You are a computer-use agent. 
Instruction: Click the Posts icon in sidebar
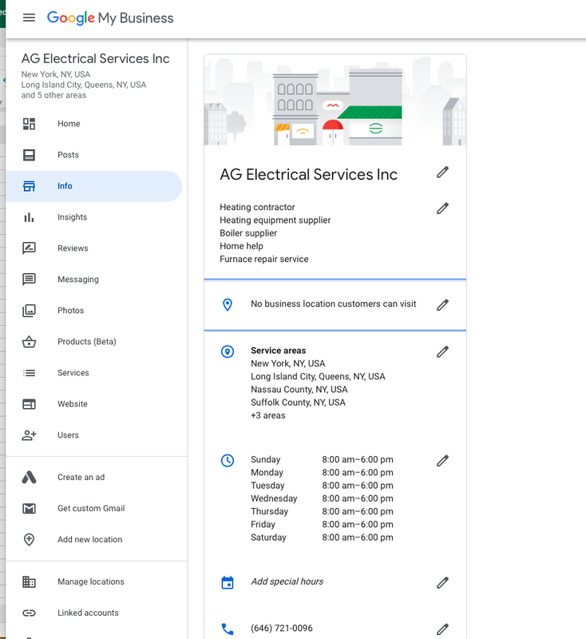coord(29,155)
